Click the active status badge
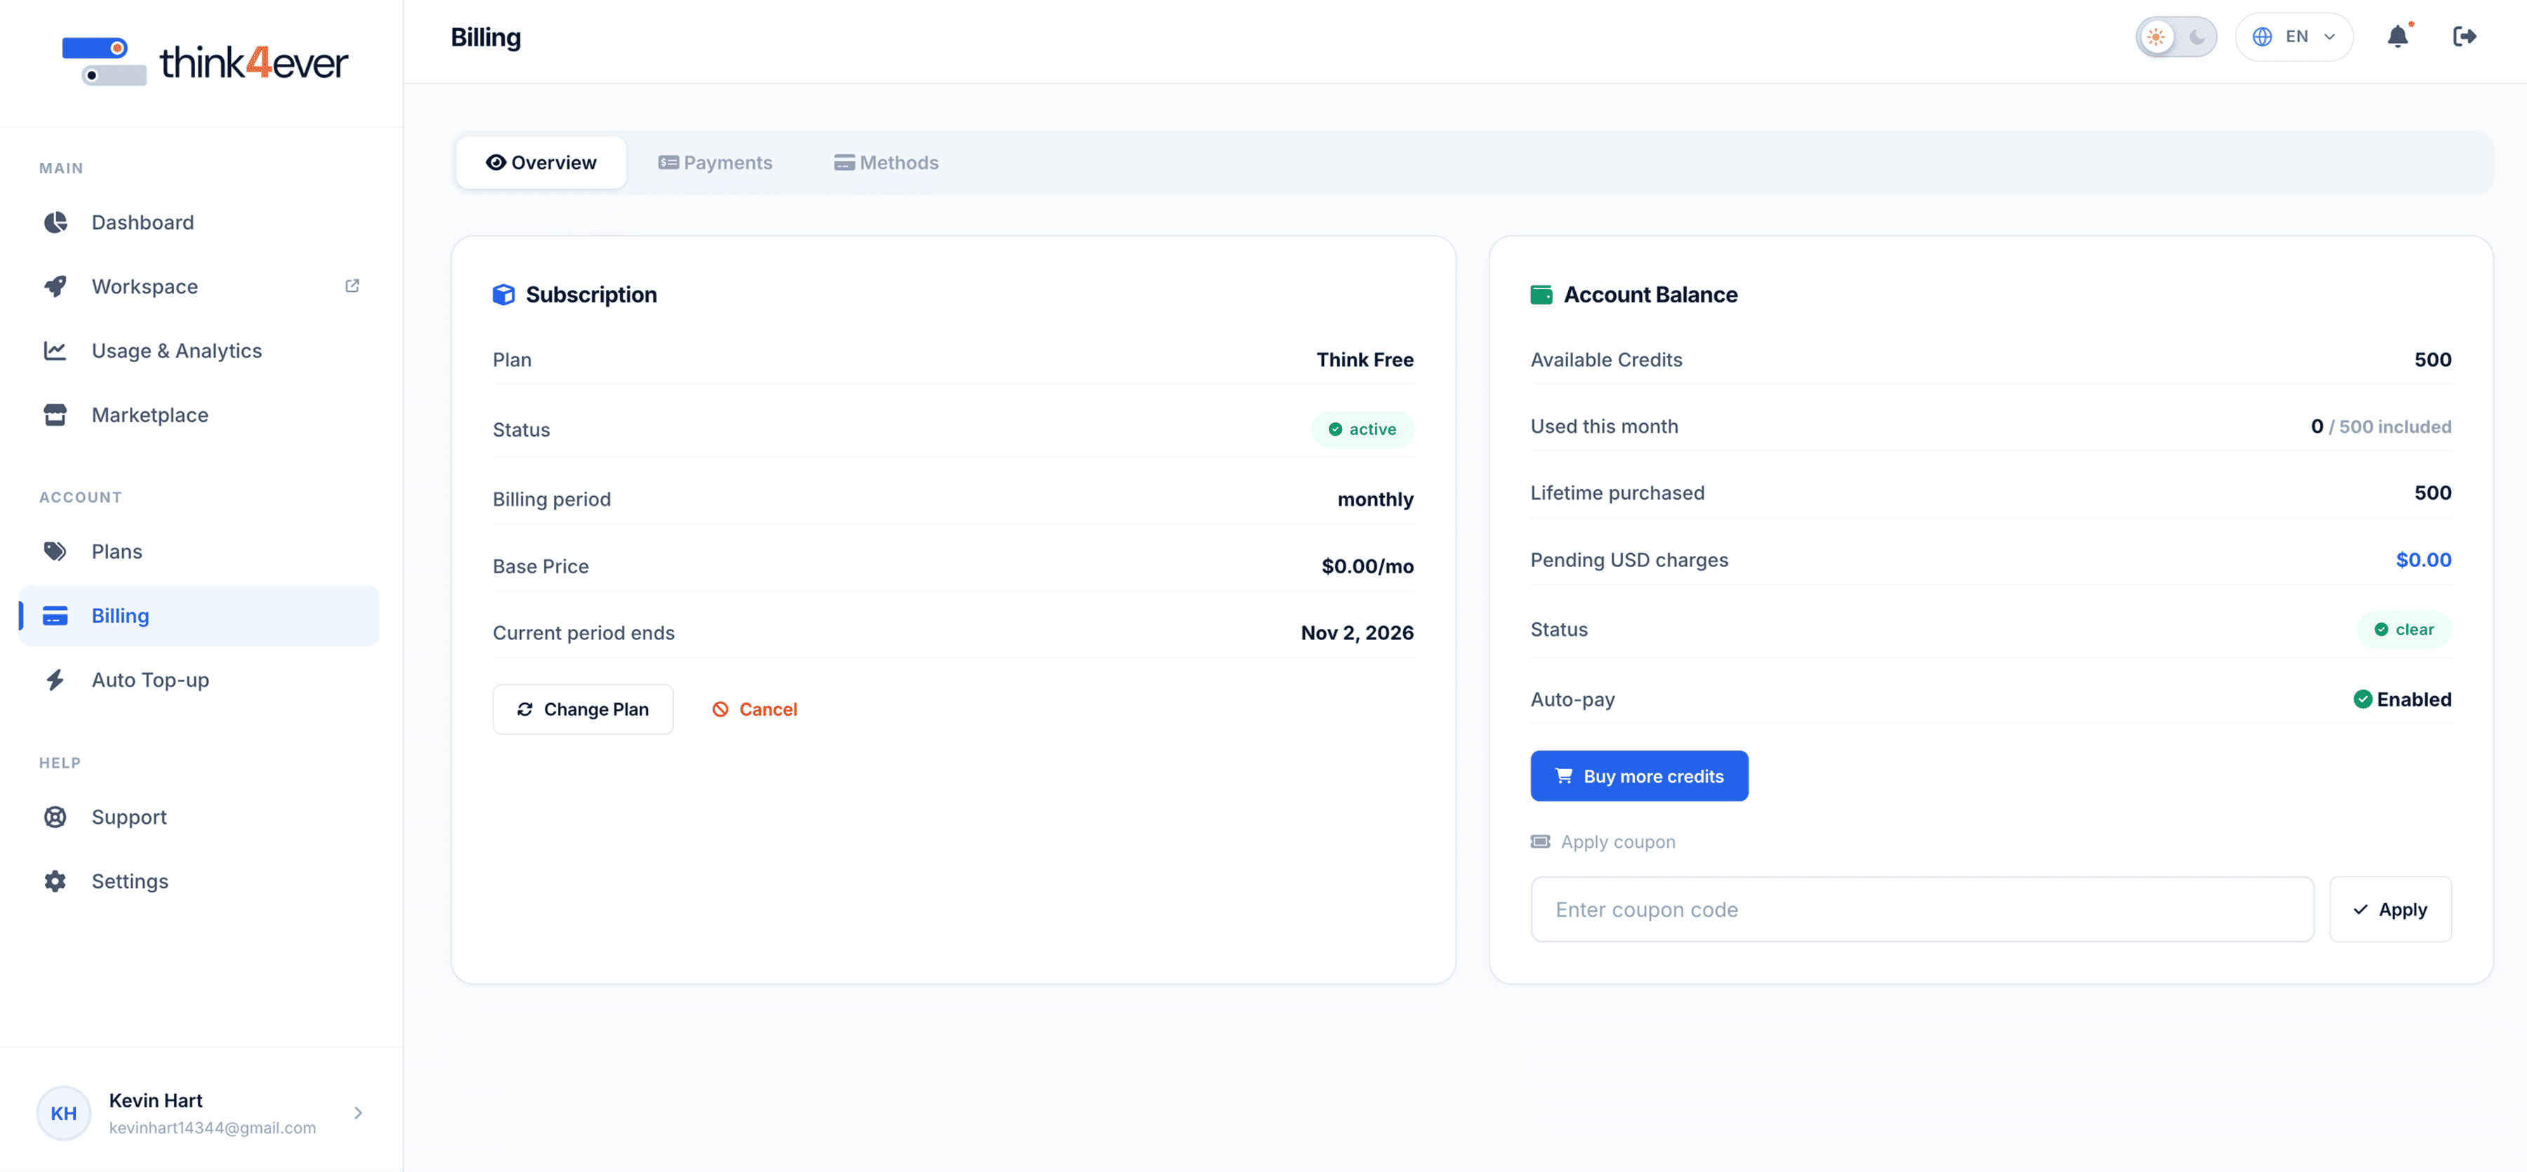This screenshot has width=2527, height=1172. pos(1362,429)
